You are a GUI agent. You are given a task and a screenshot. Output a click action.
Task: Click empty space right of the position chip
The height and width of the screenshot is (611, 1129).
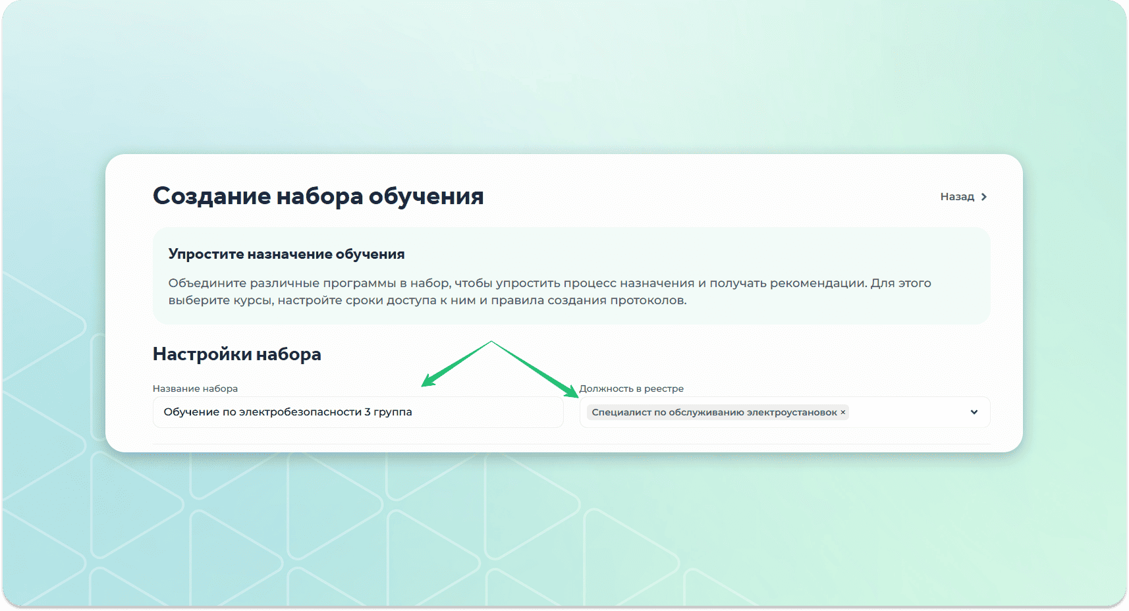point(909,412)
